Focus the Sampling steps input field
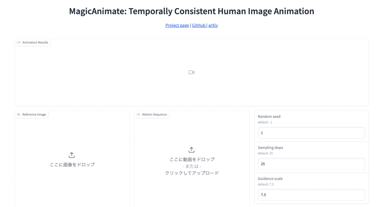 pos(311,164)
